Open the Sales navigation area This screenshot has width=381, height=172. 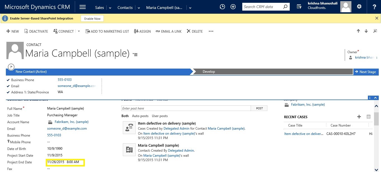[99, 8]
